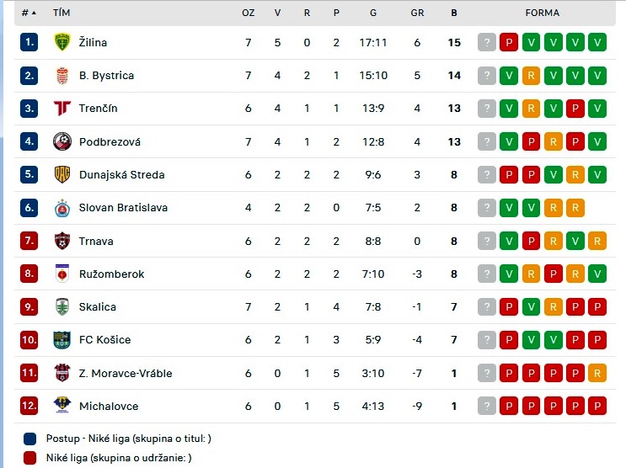The width and height of the screenshot is (626, 468).
Task: Open the Trenčín team logo
Action: pyautogui.click(x=62, y=108)
